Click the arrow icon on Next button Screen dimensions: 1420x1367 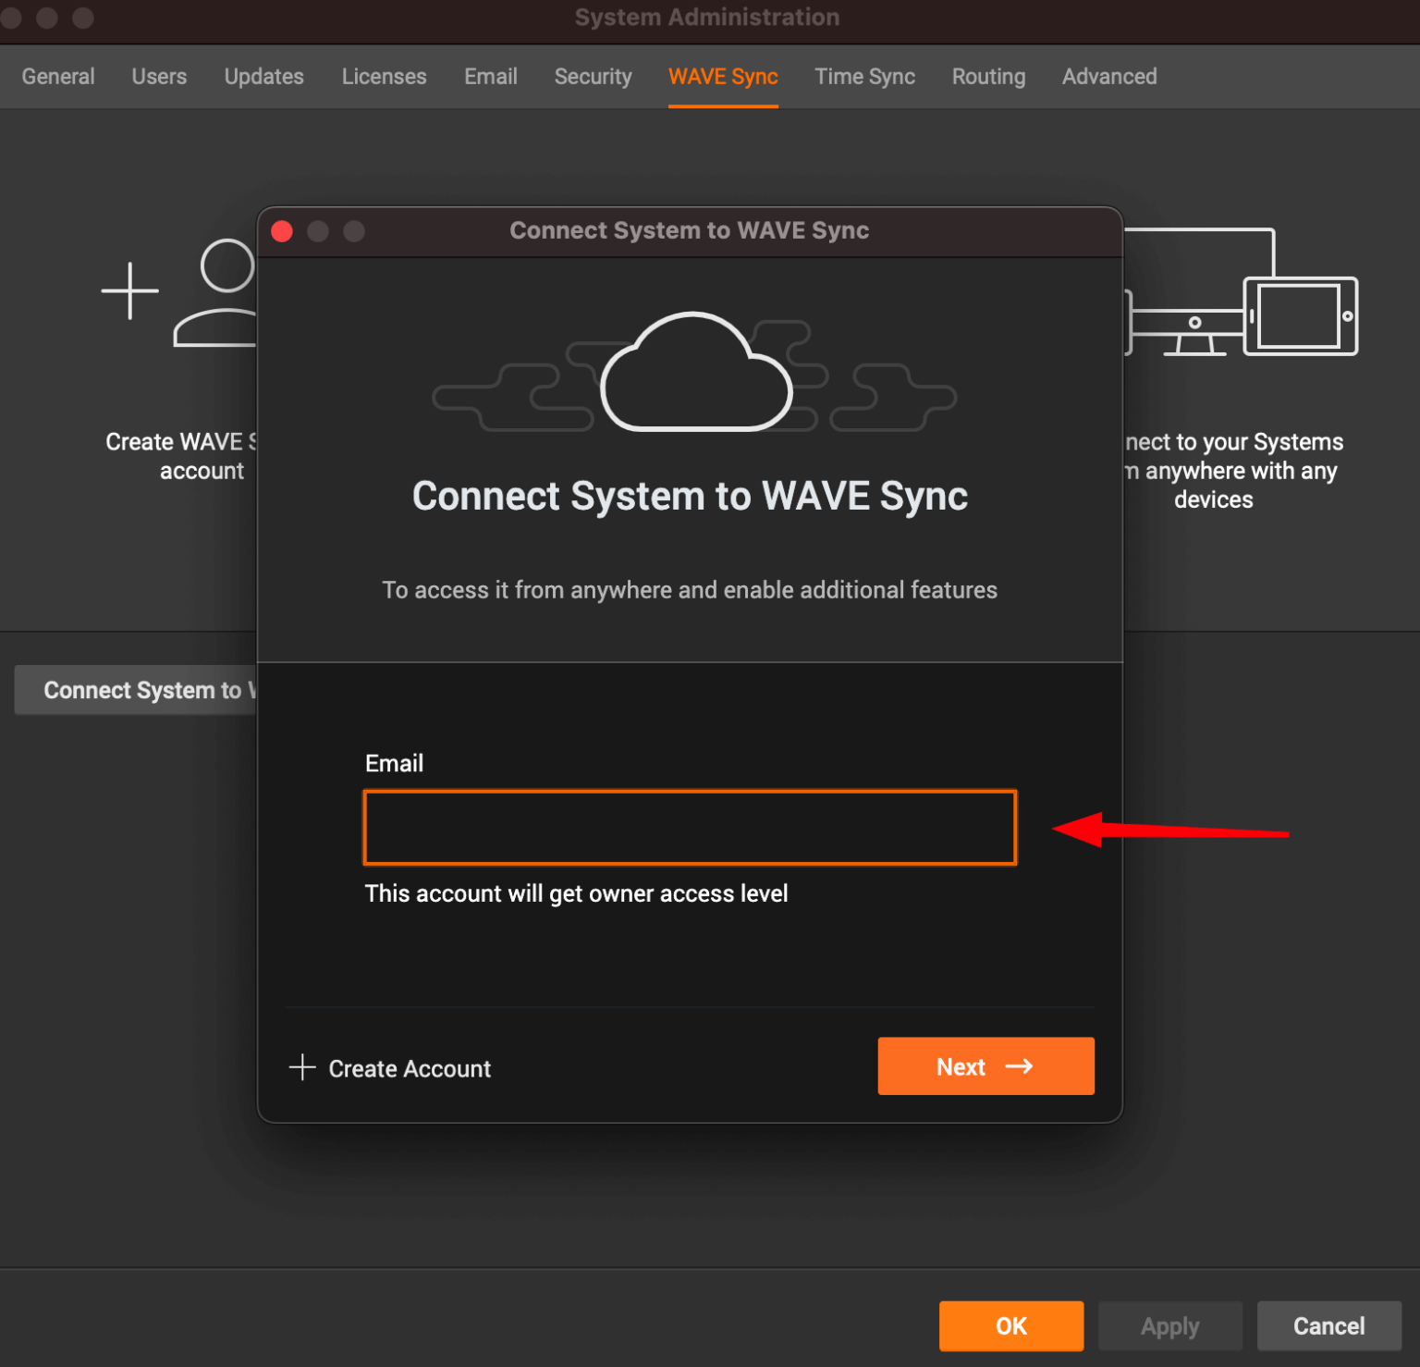coord(1019,1066)
